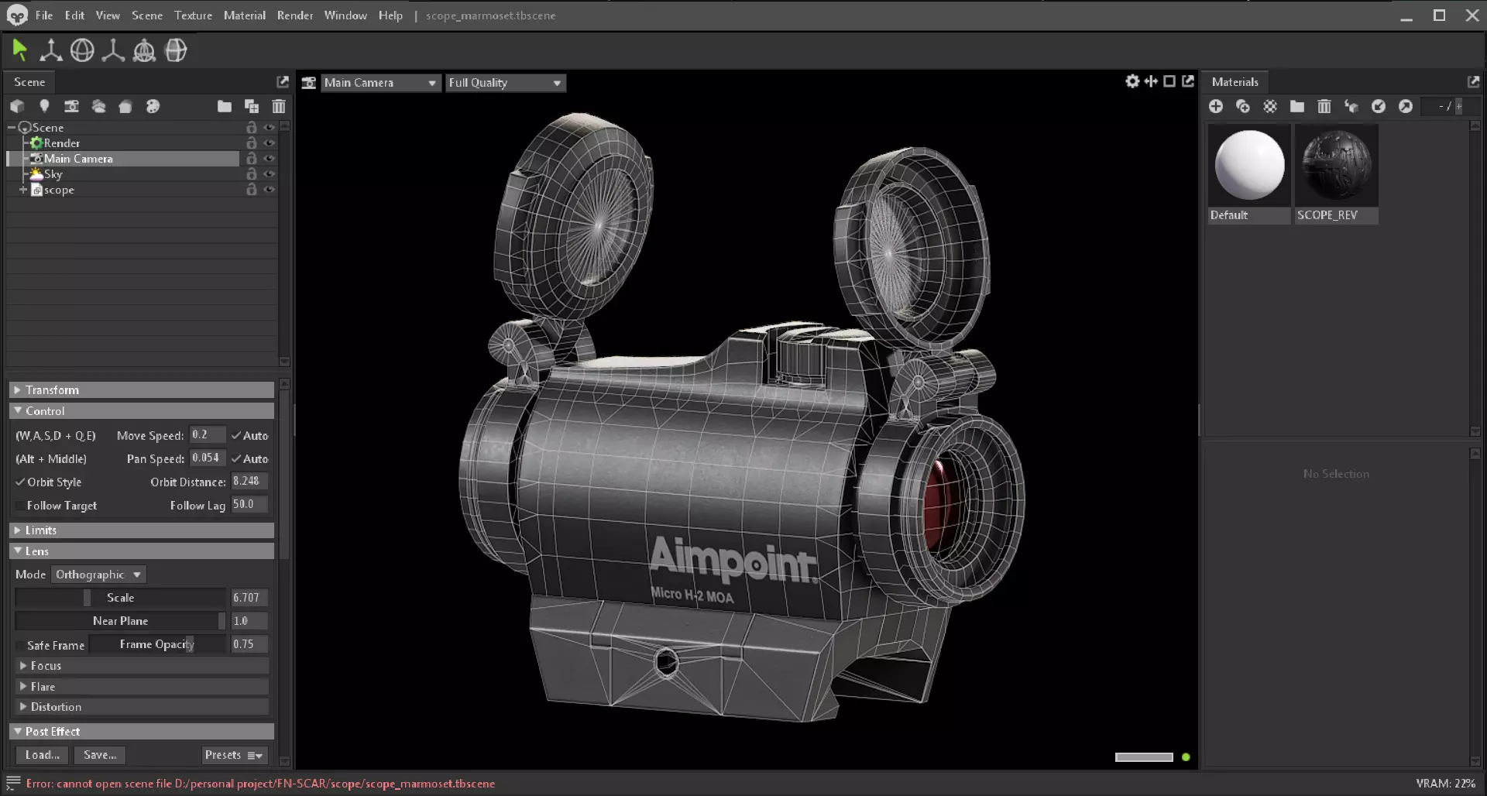
Task: Open the File menu
Action: (44, 15)
